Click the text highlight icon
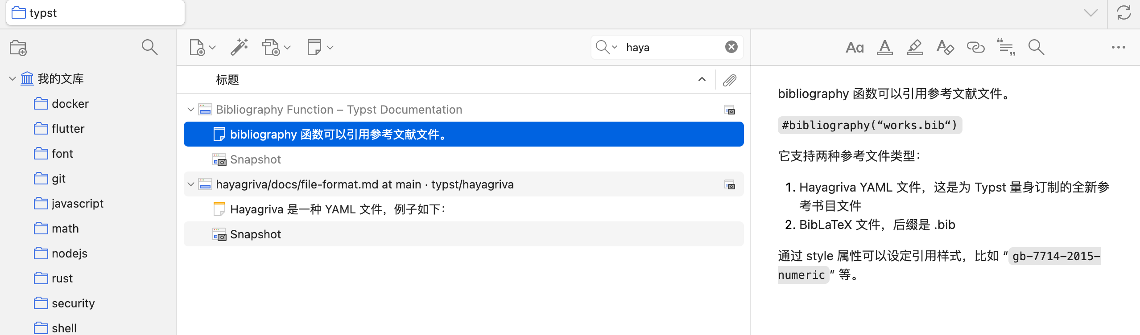1140x335 pixels. tap(915, 47)
